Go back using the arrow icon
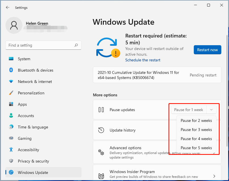 [8, 7]
